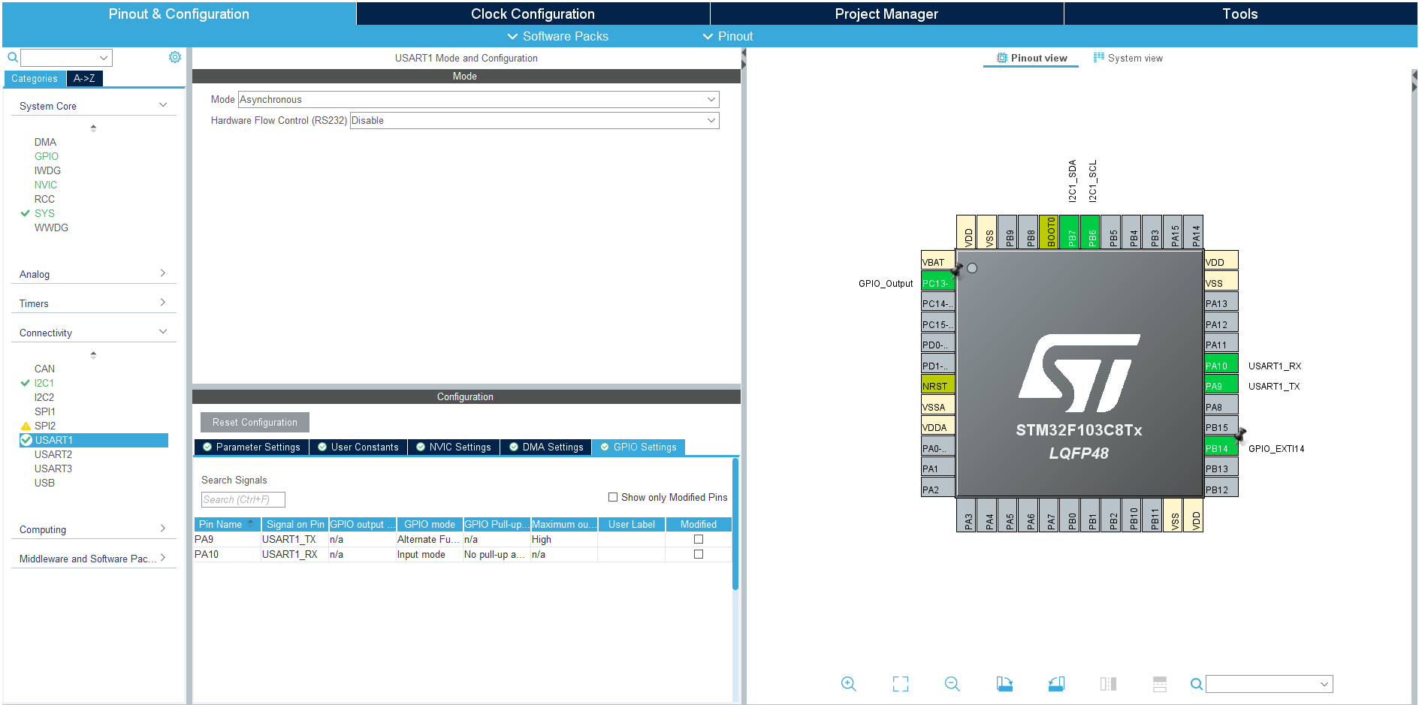Screen dimensions: 1419x705
Task: Open GPIO under System Core
Action: [x=47, y=156]
